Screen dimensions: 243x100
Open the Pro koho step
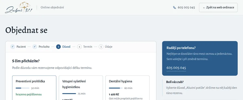[44, 47]
